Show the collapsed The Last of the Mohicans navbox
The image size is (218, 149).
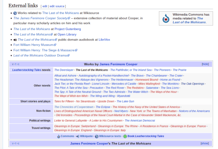(x=205, y=143)
